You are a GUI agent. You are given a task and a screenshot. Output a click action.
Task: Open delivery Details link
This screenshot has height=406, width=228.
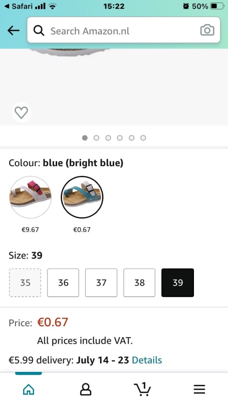coord(147,360)
